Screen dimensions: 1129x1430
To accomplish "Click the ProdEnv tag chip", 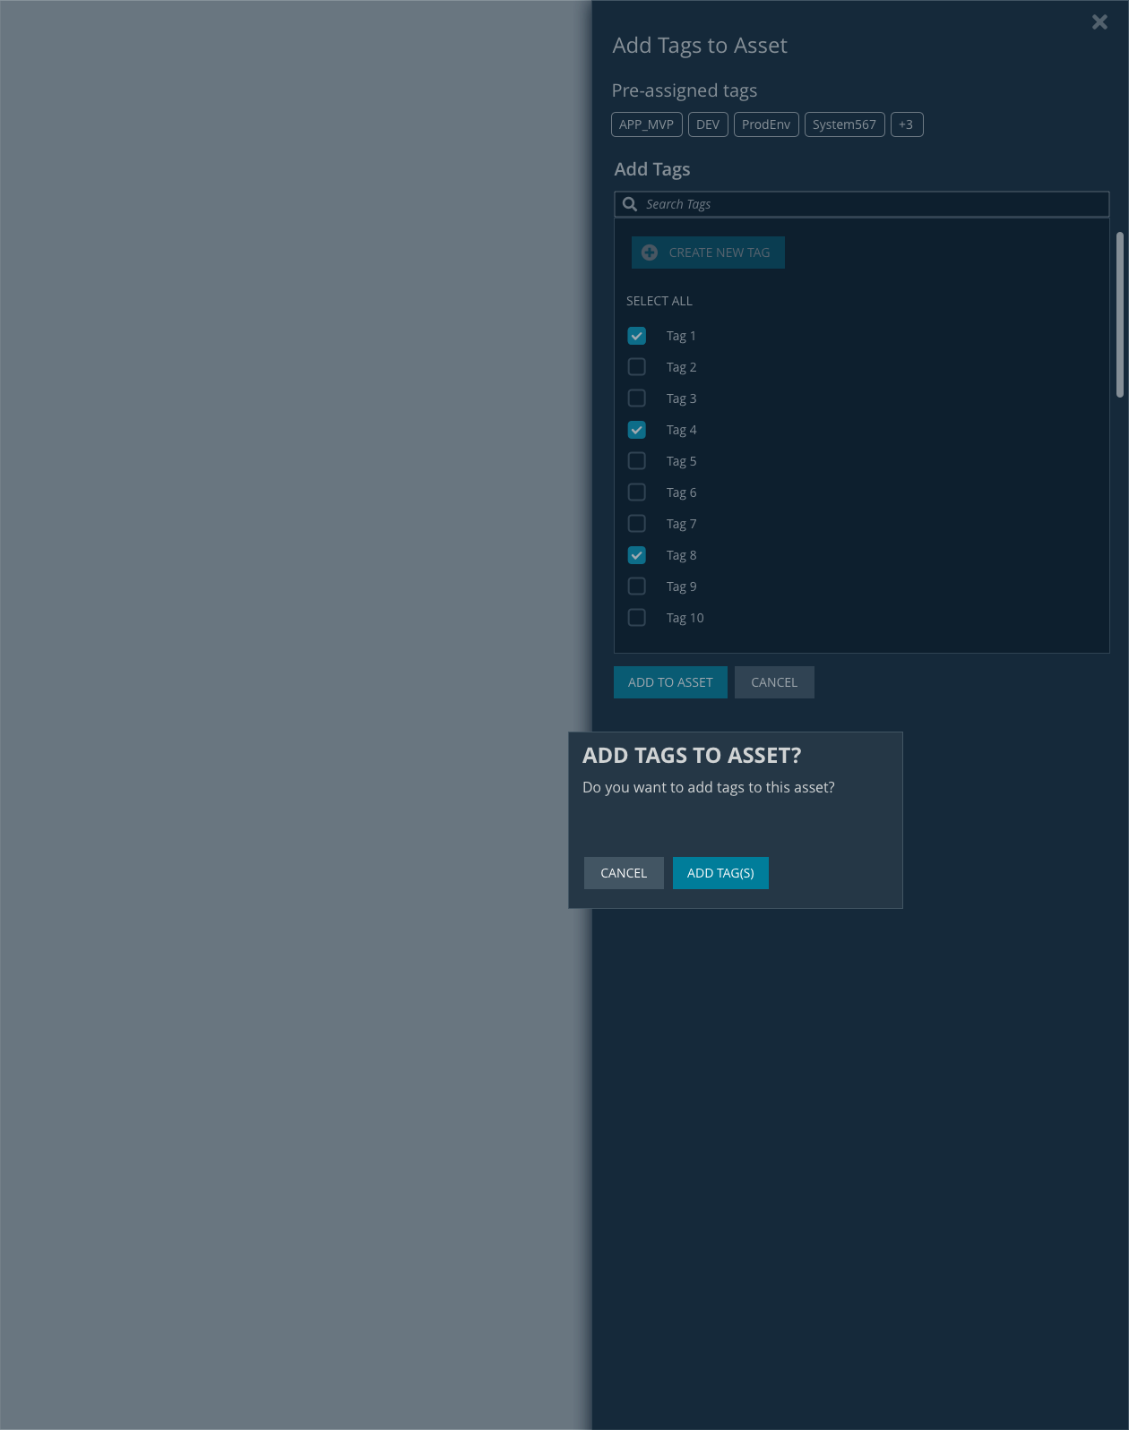I will (765, 124).
